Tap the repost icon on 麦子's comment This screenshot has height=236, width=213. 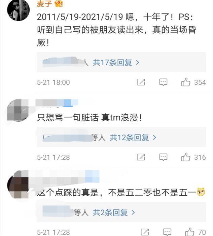pos(141,82)
